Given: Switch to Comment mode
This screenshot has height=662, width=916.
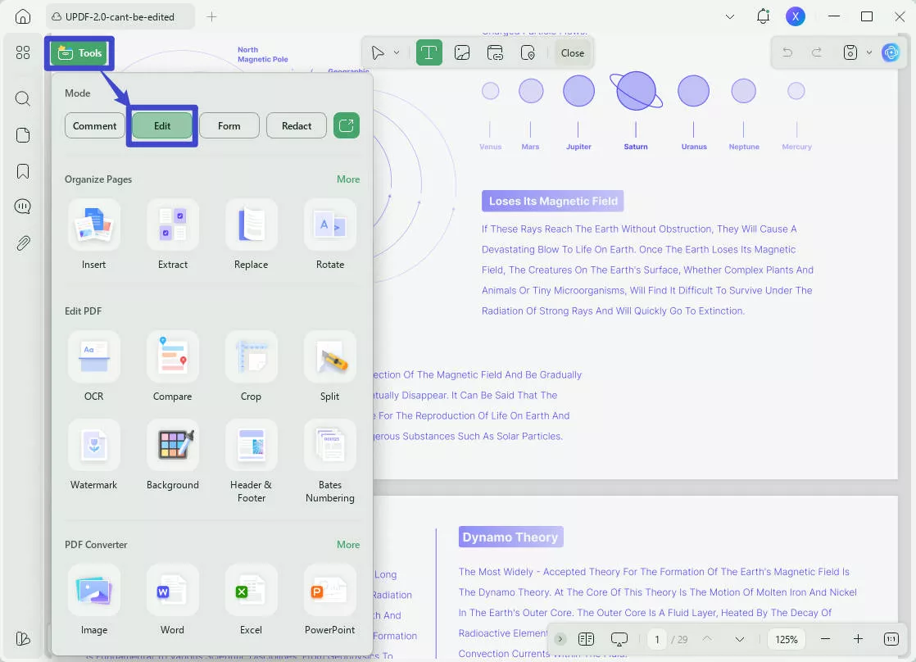Looking at the screenshot, I should tap(95, 125).
